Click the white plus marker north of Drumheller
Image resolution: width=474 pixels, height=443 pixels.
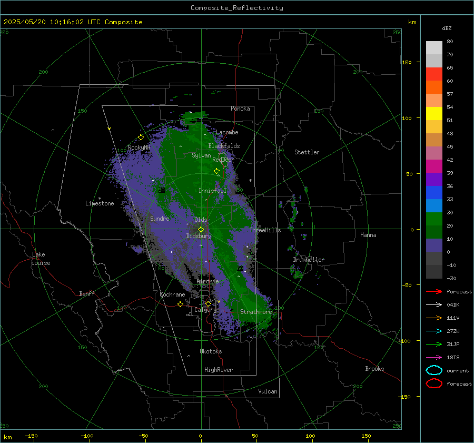[x=298, y=212]
